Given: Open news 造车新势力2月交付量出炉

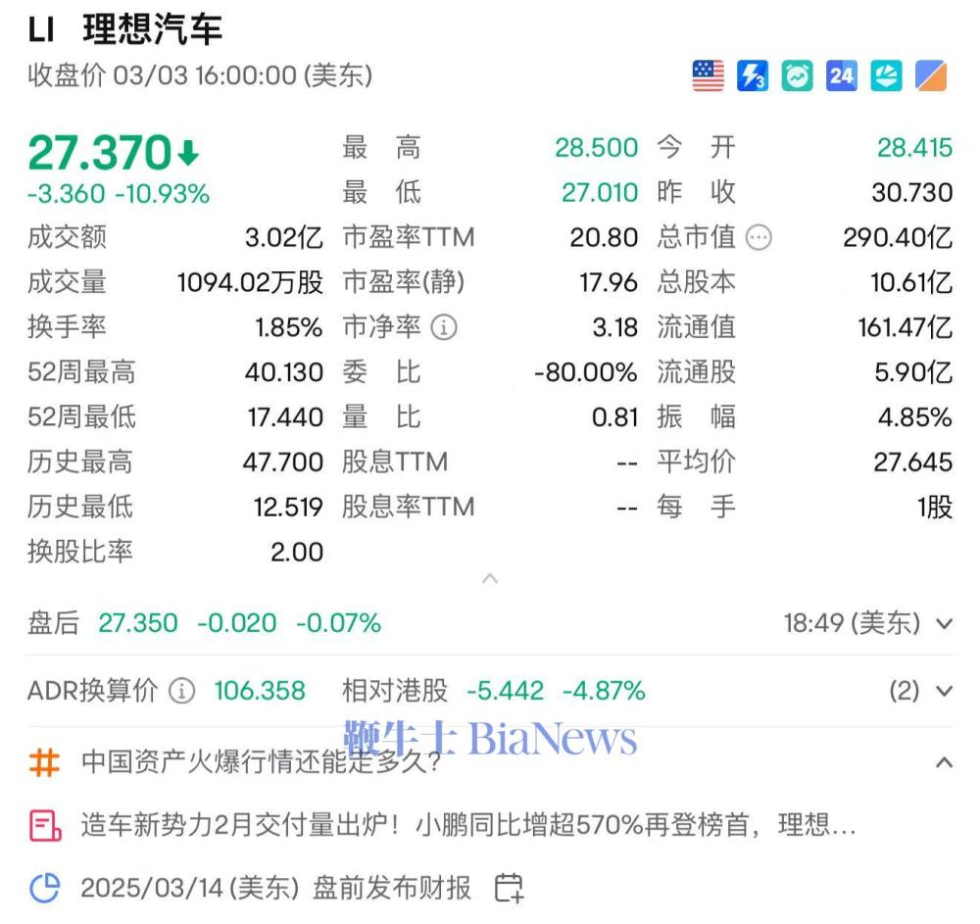Looking at the screenshot, I should (468, 825).
